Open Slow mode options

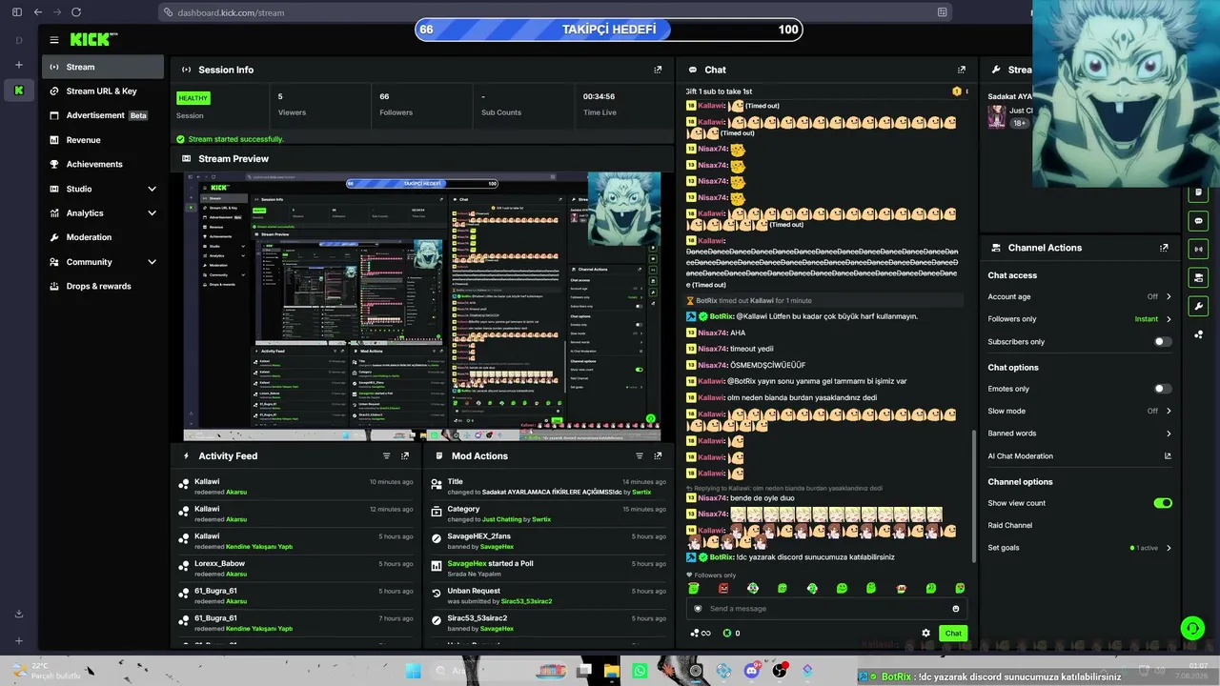tap(1080, 412)
